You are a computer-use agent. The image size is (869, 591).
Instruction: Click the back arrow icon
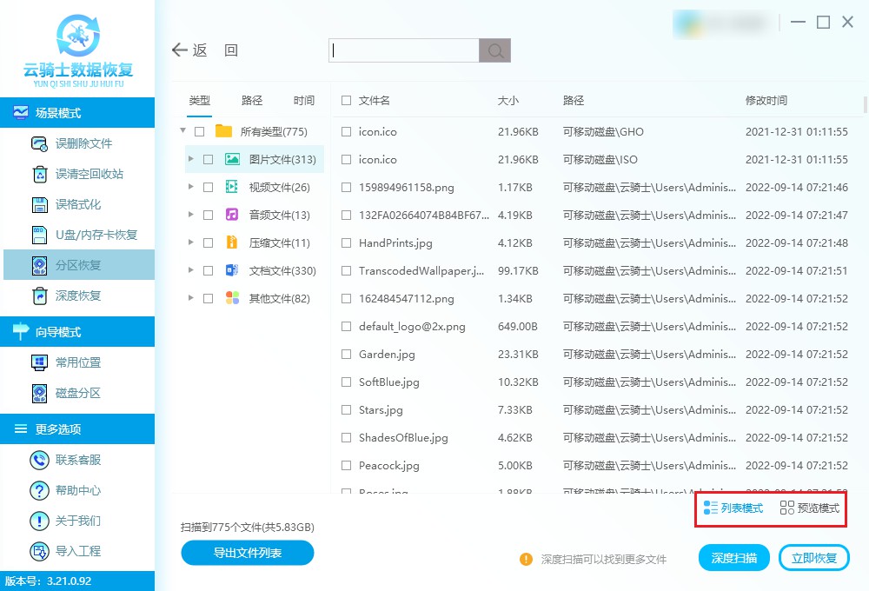point(179,50)
